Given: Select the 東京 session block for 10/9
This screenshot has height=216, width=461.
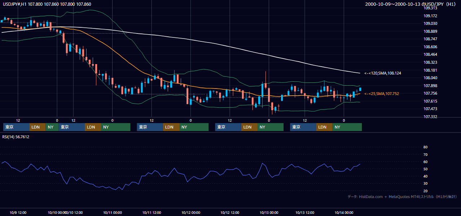Looking at the screenshot, I should pos(17,127).
